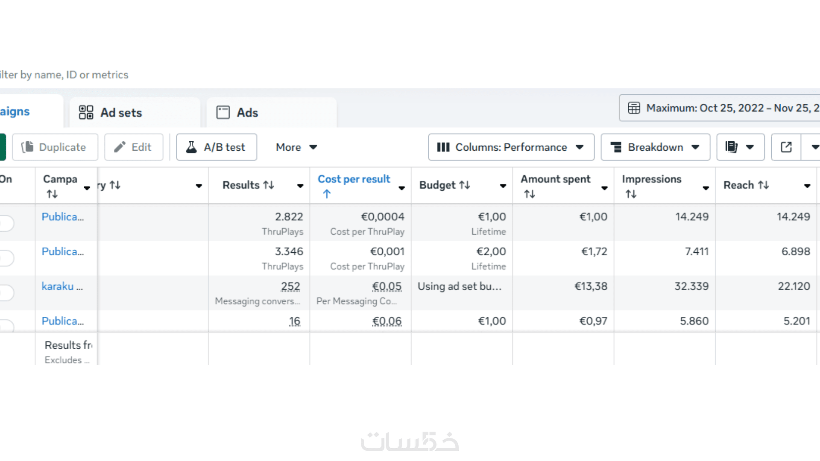Image resolution: width=820 pixels, height=461 pixels.
Task: Click the Duplicate campaign button
Action: click(55, 147)
